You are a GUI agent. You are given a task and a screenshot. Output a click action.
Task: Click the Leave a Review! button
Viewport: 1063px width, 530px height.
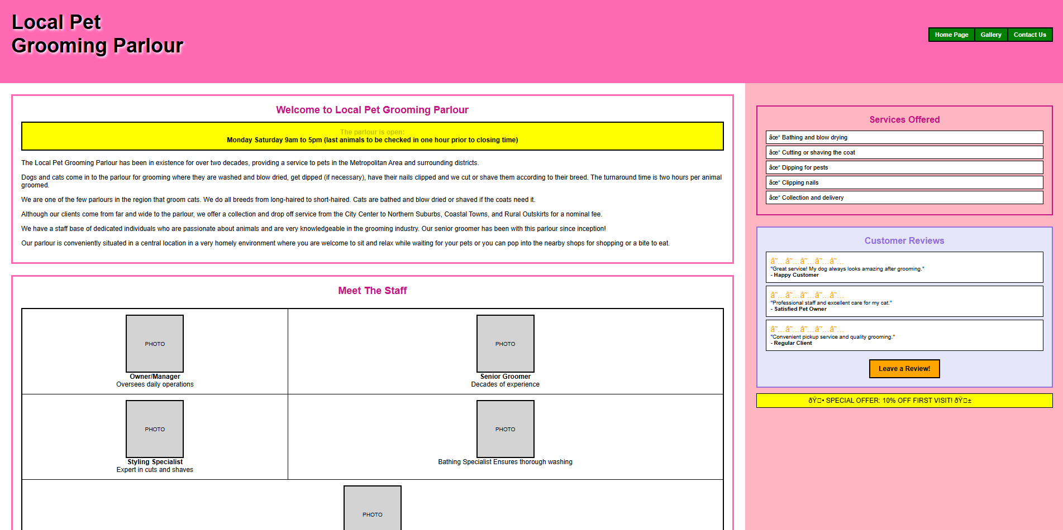click(x=904, y=369)
